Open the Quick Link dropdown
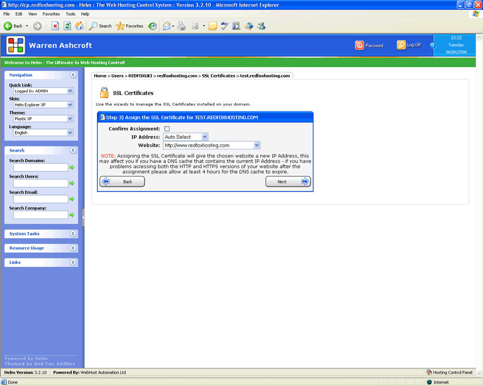 tap(43, 91)
